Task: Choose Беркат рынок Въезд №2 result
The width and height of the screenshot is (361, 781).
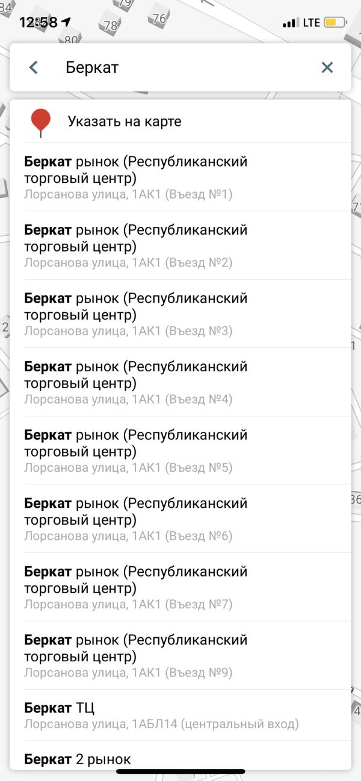Action: (x=180, y=245)
